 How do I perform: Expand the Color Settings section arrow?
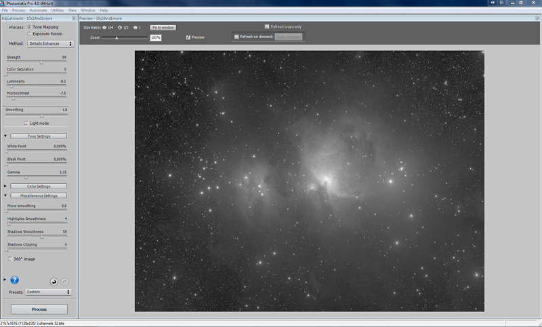[5, 186]
